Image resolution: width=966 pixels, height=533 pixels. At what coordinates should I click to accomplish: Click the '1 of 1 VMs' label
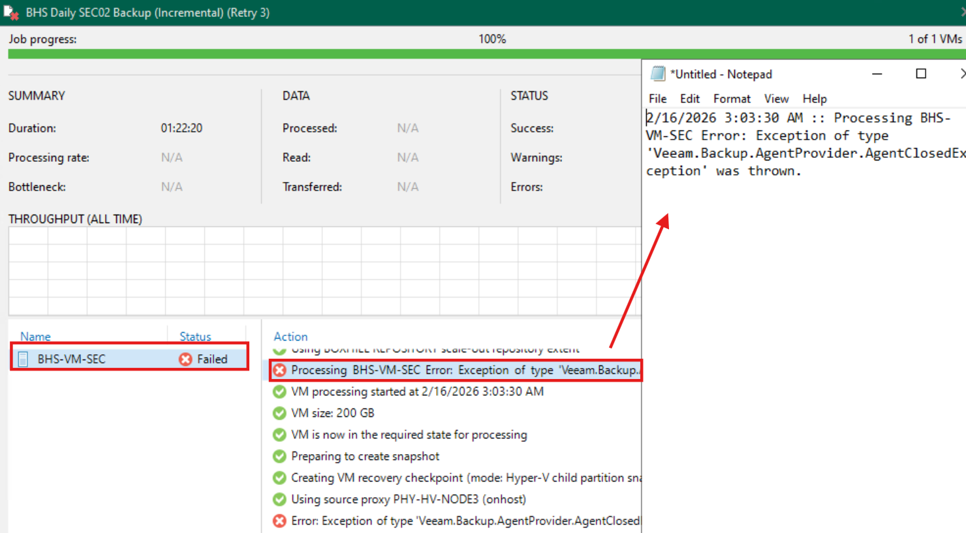pyautogui.click(x=935, y=39)
